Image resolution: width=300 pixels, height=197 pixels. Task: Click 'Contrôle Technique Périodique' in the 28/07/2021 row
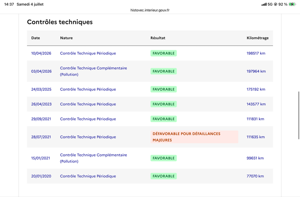click(x=88, y=137)
